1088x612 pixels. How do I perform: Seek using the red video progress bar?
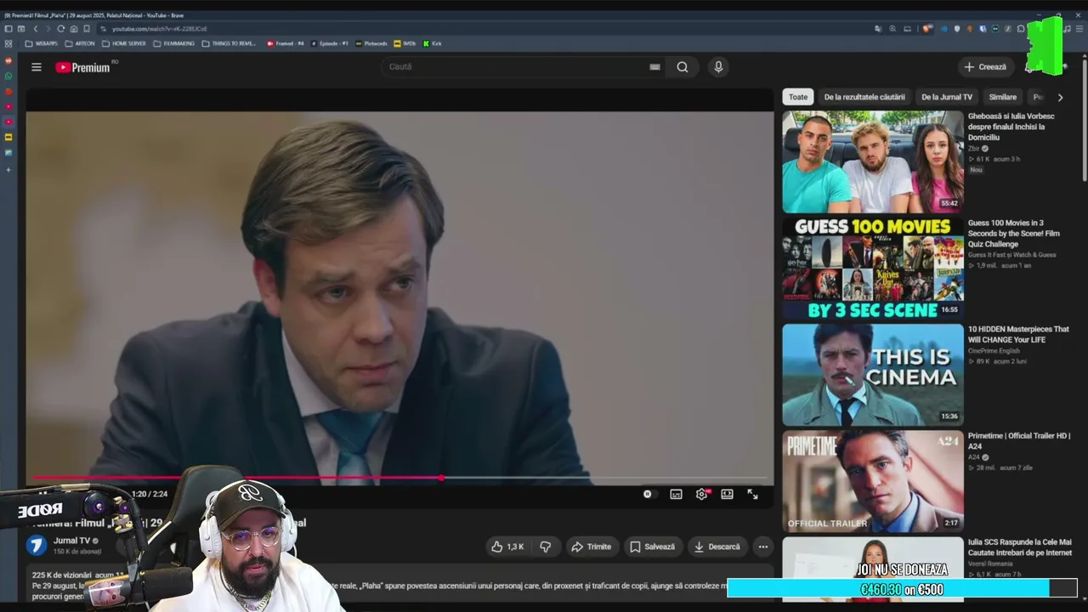(399, 478)
